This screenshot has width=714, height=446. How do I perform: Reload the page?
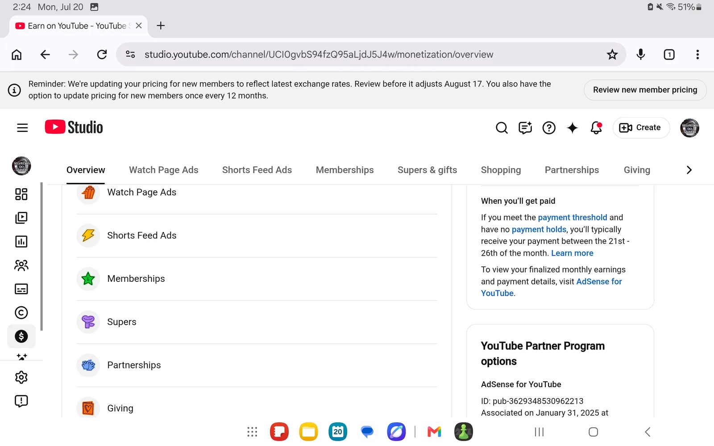pos(102,54)
